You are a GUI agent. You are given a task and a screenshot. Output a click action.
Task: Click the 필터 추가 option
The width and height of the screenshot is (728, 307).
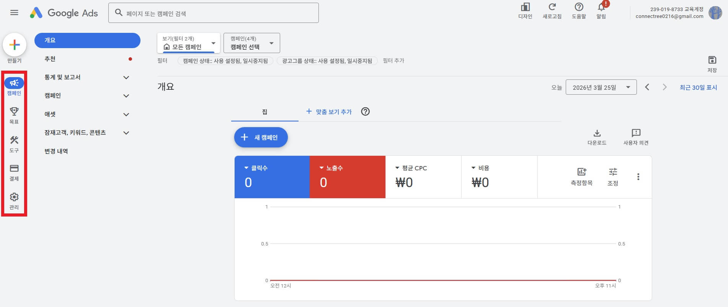[393, 60]
